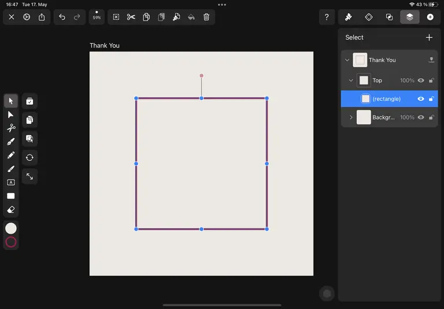This screenshot has height=309, width=444.
Task: Select the (rectangle) layer row
Action: [x=389, y=98]
